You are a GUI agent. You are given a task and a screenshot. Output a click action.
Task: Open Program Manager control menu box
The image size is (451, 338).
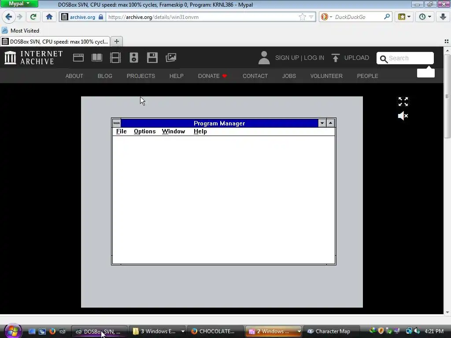click(116, 123)
